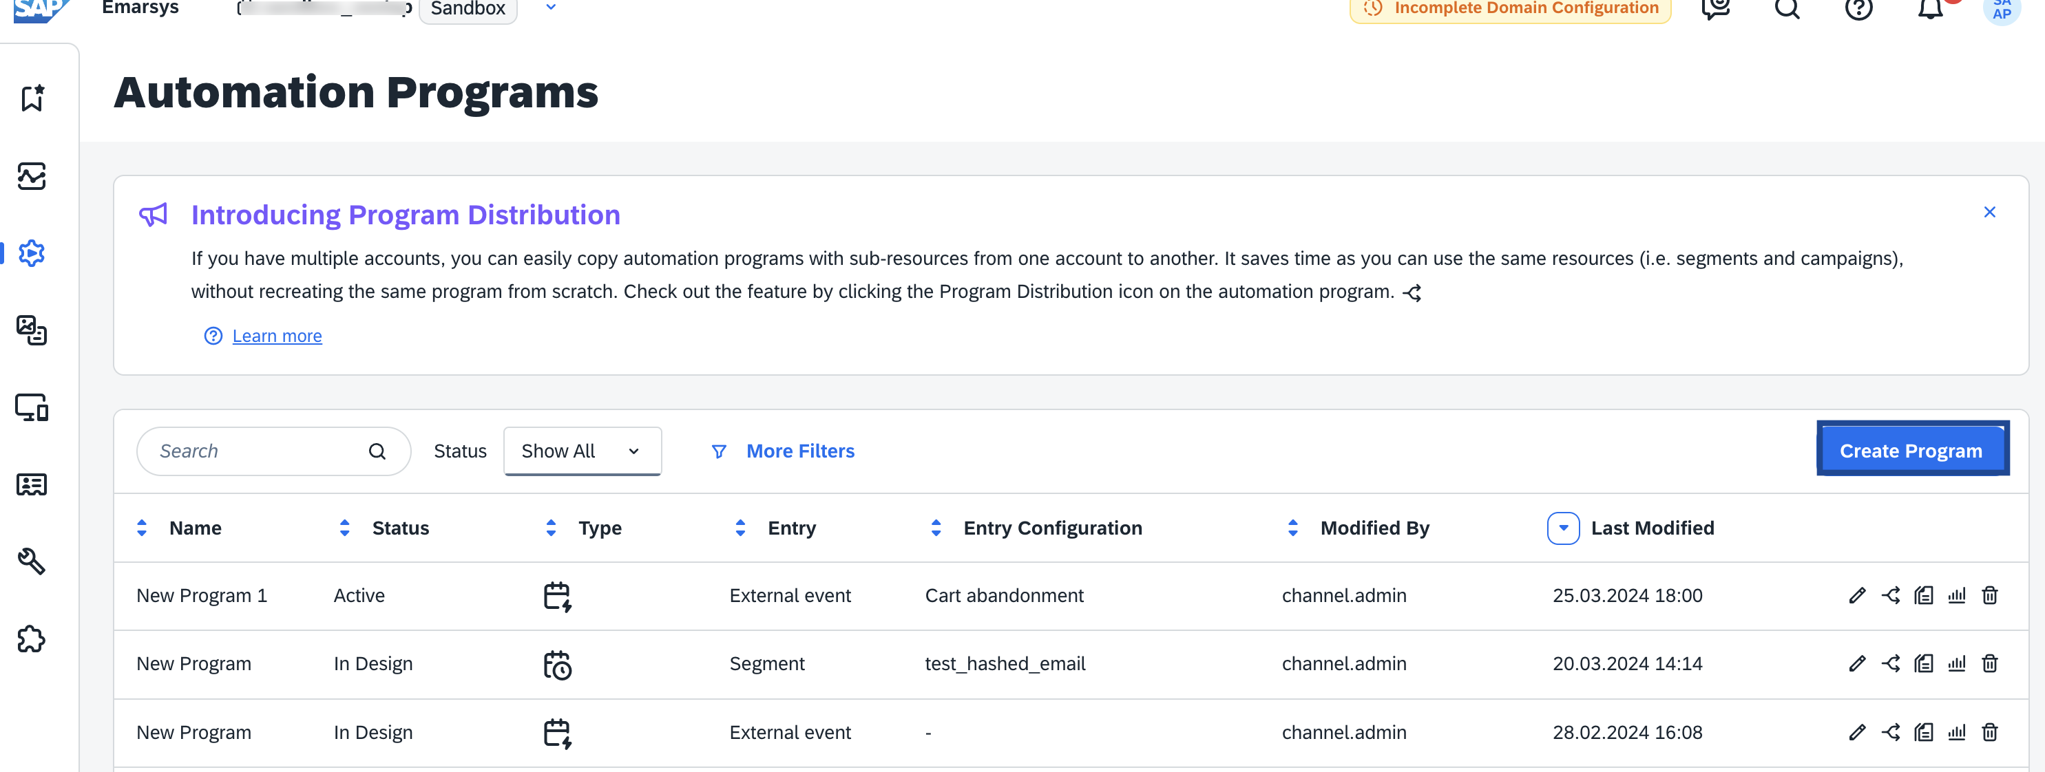Sort table by Status column
2045x772 pixels.
pyautogui.click(x=344, y=528)
